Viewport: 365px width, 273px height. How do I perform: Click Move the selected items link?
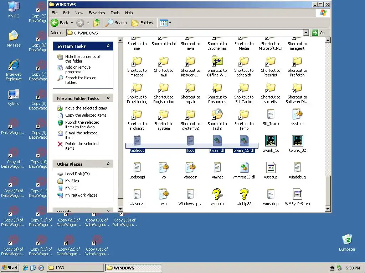point(86,108)
